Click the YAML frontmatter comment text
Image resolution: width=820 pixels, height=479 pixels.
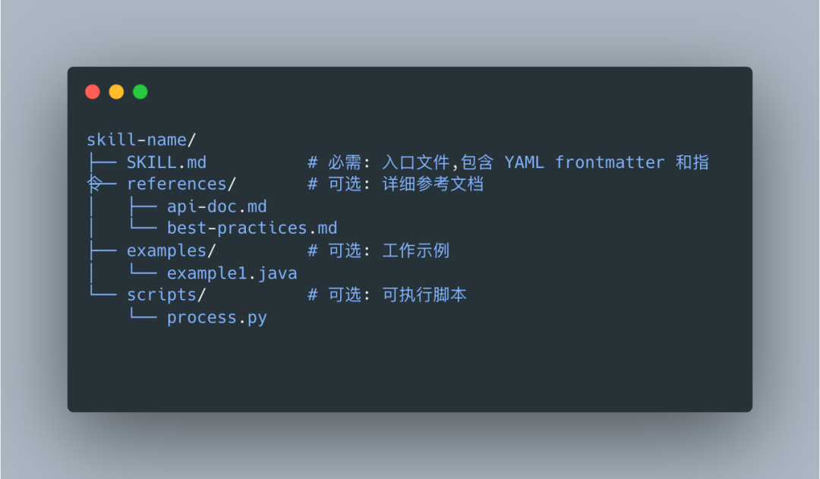pos(585,162)
